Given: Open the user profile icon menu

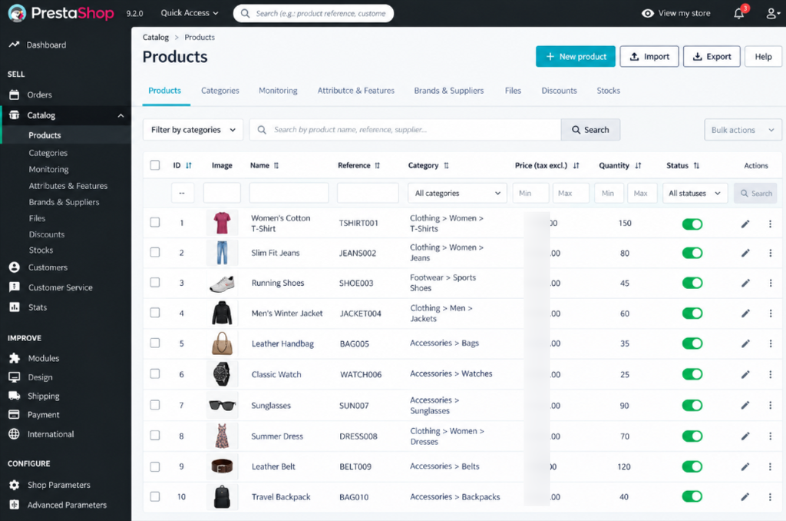Looking at the screenshot, I should point(772,14).
